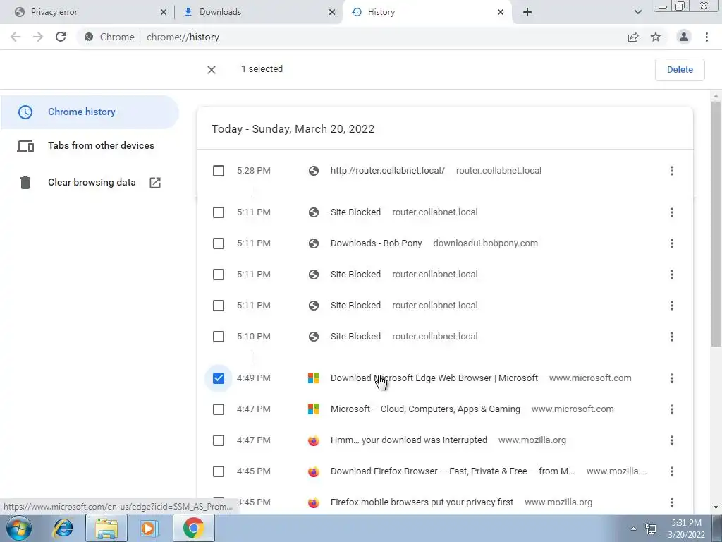The width and height of the screenshot is (722, 542).
Task: Share this page icon in address bar
Action: (x=633, y=37)
